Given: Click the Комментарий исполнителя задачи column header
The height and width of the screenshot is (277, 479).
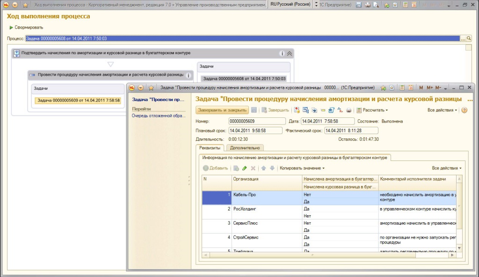Looking at the screenshot, I should 417,183.
